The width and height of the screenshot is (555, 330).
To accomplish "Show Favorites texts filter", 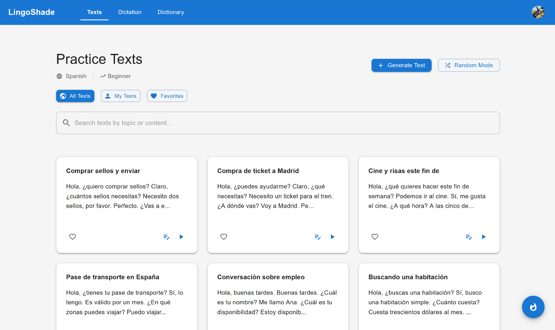I will 167,96.
